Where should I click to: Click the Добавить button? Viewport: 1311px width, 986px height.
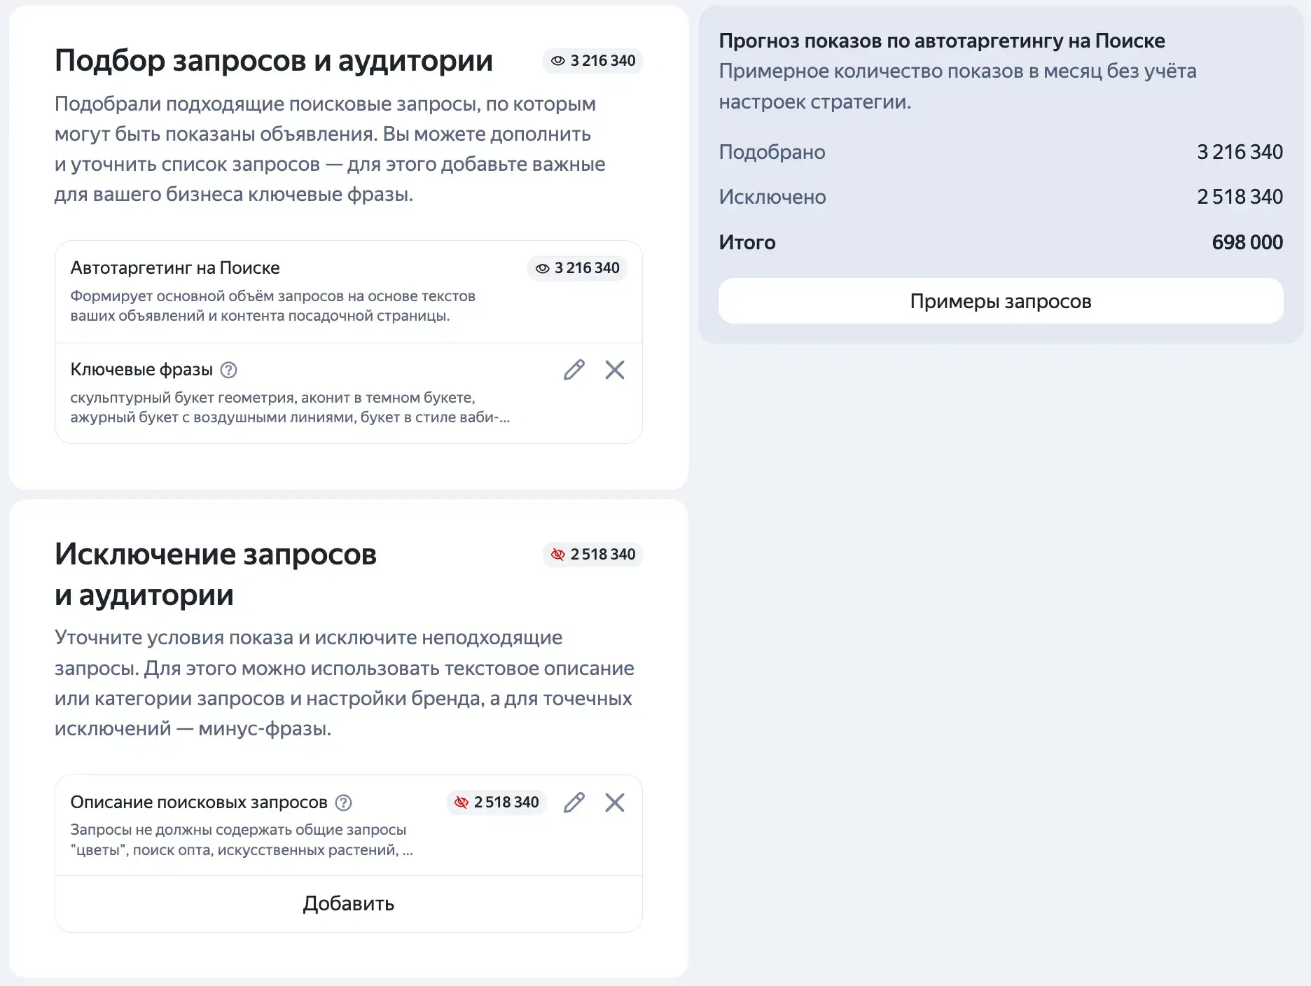tap(349, 903)
